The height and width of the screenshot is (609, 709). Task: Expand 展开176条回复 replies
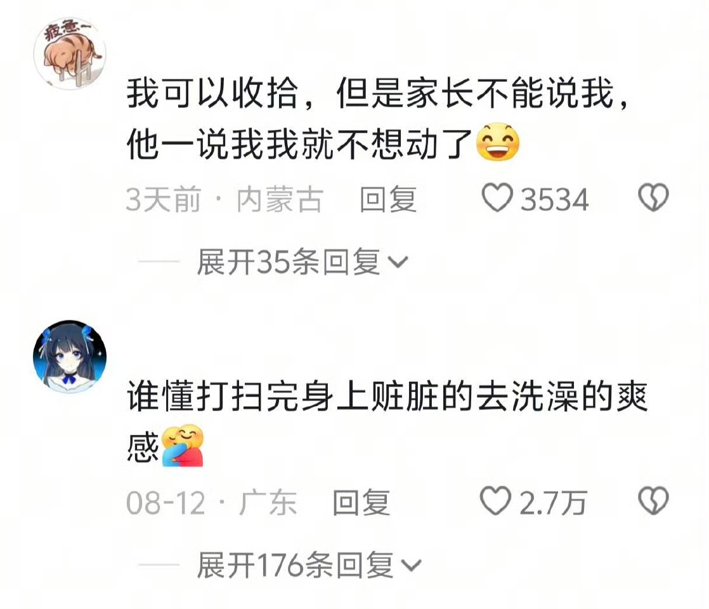[x=309, y=565]
